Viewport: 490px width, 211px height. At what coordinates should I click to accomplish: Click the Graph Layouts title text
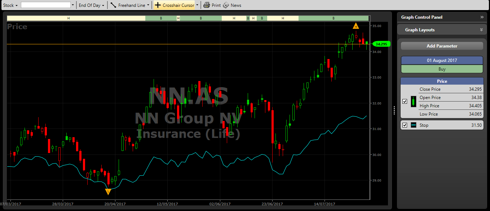[x=420, y=30]
